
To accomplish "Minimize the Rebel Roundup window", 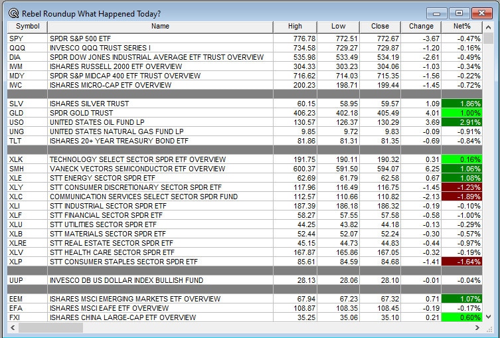I will pyautogui.click(x=436, y=13).
